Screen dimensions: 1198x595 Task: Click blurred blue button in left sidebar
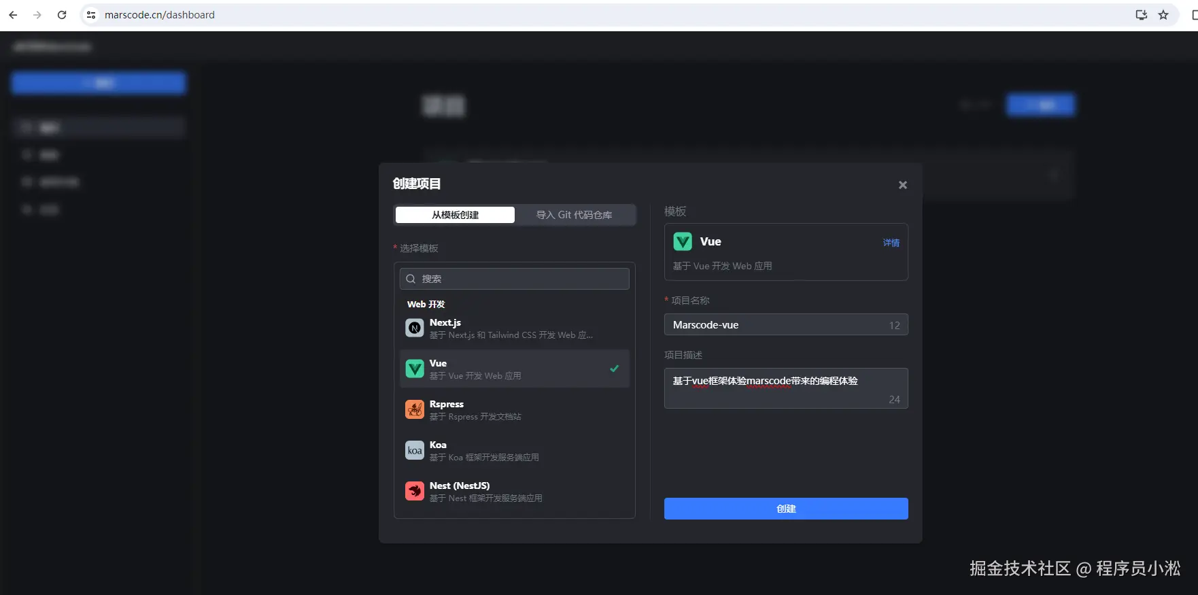pyautogui.click(x=99, y=83)
